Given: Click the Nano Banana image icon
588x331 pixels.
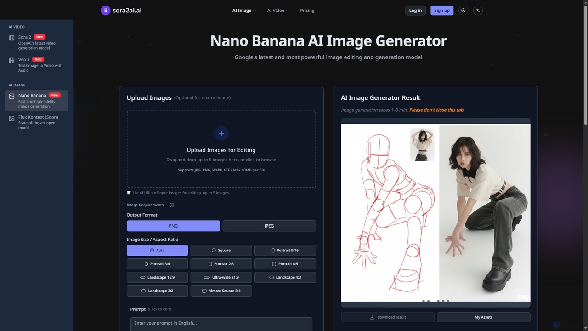Looking at the screenshot, I should point(12,96).
